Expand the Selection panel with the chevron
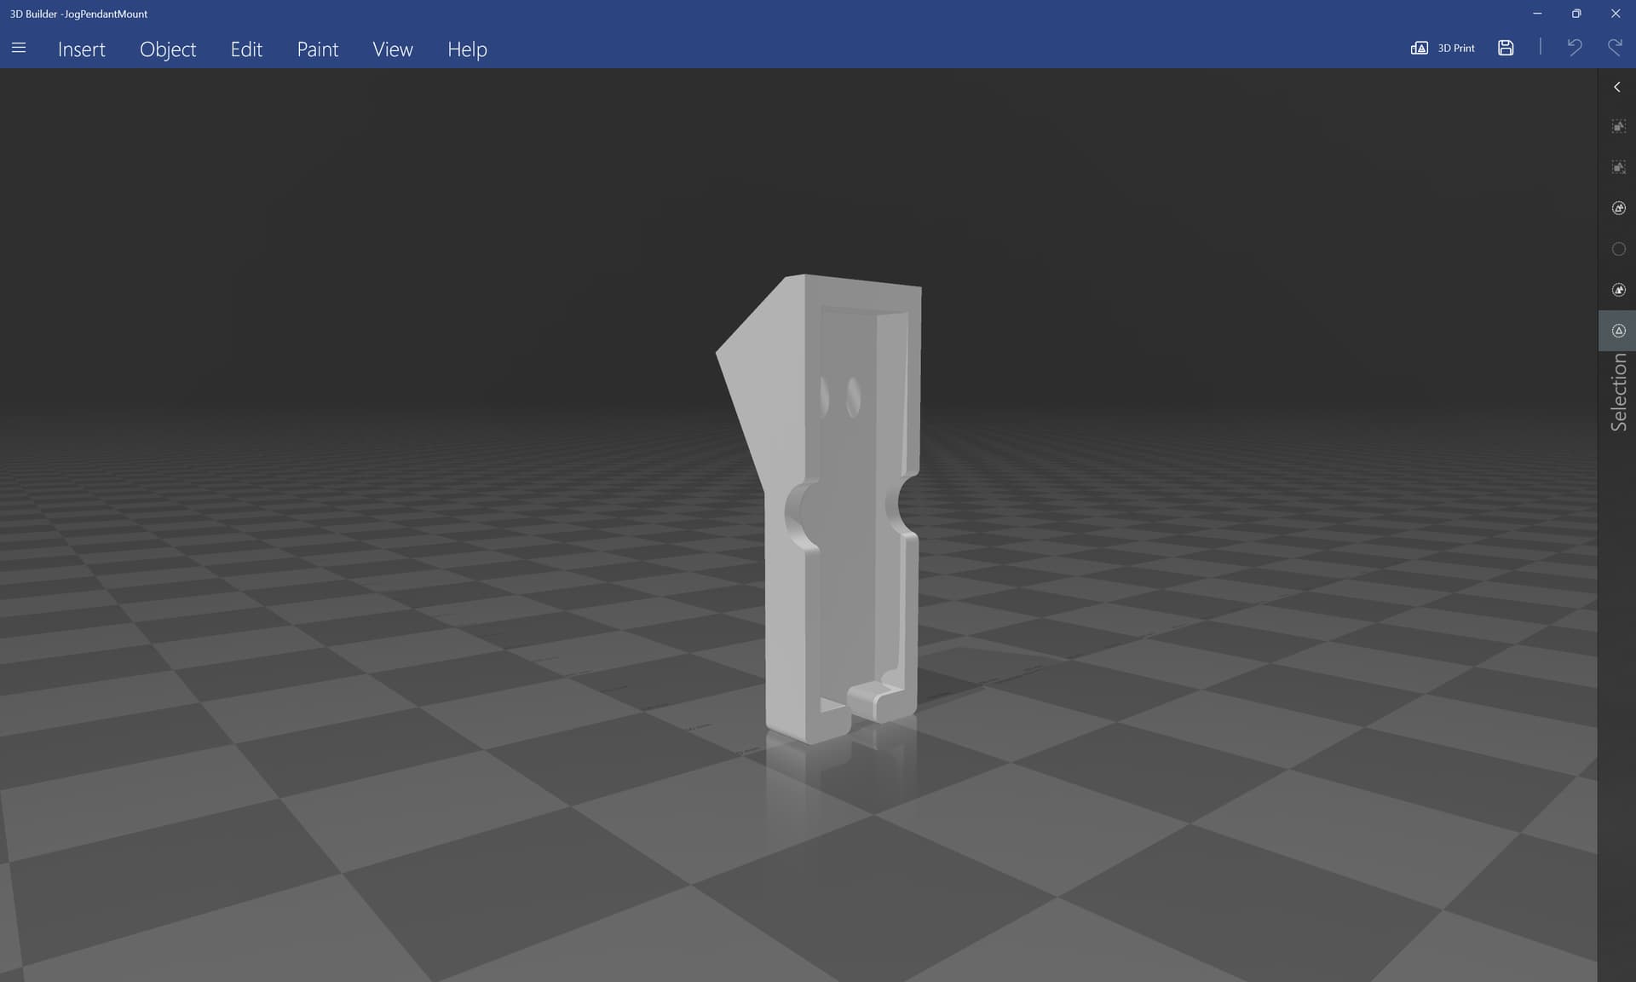1636x982 pixels. [x=1616, y=88]
